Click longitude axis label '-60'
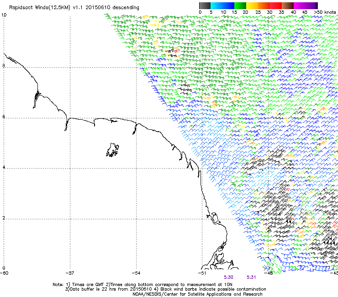 [x=4, y=273]
